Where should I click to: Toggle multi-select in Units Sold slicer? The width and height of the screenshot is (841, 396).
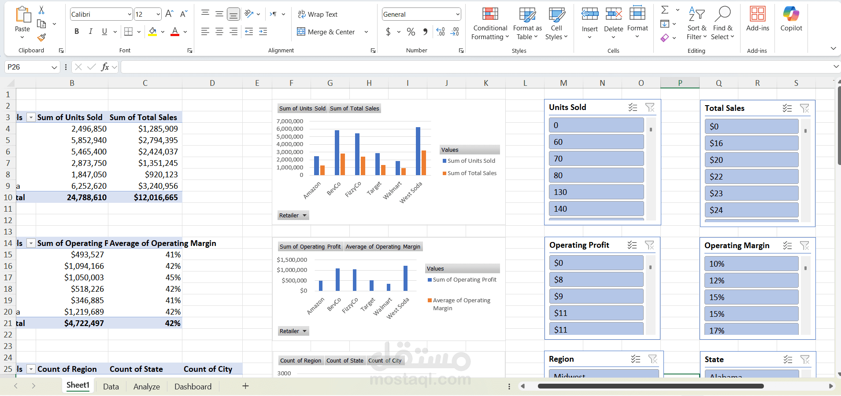tap(633, 107)
